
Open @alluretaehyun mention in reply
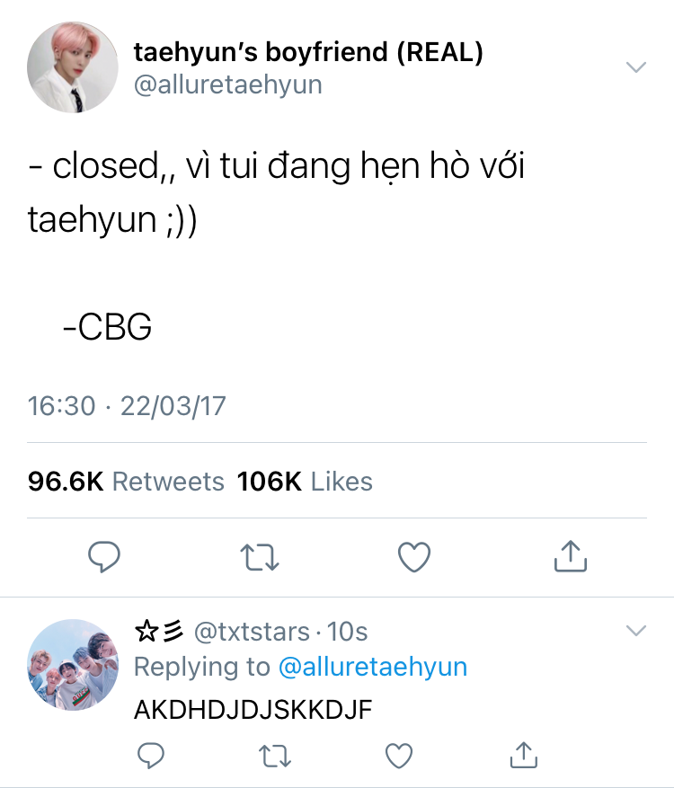coord(373,667)
